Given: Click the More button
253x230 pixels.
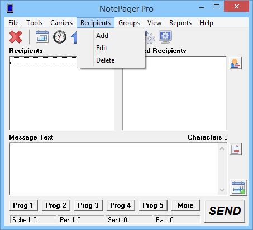Looking at the screenshot, I should [185, 205].
